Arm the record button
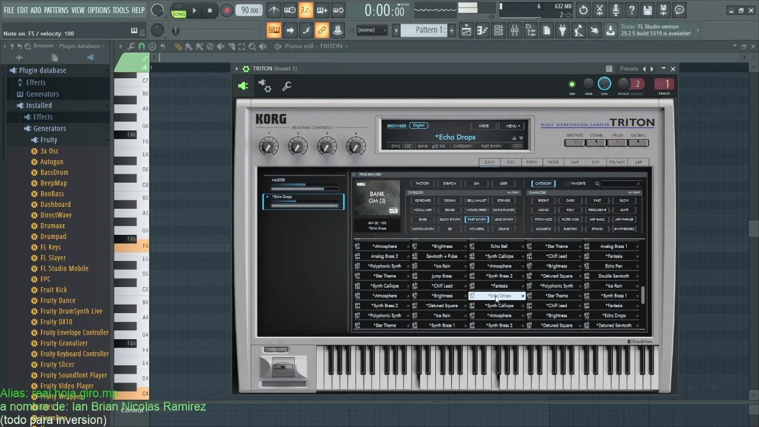Image resolution: width=759 pixels, height=427 pixels. 227,10
